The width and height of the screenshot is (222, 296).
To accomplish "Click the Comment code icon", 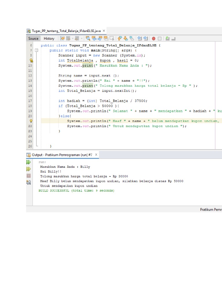I will point(168,38).
